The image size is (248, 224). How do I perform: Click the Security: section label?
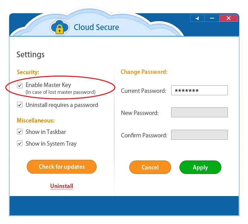(x=28, y=72)
